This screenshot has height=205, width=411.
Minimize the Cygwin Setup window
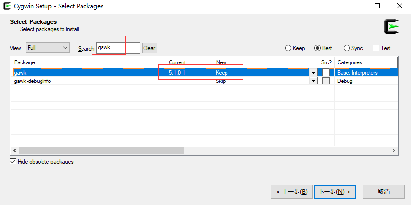point(355,6)
